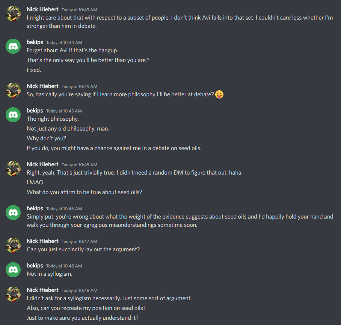The height and width of the screenshot is (325, 341).
Task: Click Nick Hiebert's avatar on the 10:47 AM message
Action: click(13, 245)
